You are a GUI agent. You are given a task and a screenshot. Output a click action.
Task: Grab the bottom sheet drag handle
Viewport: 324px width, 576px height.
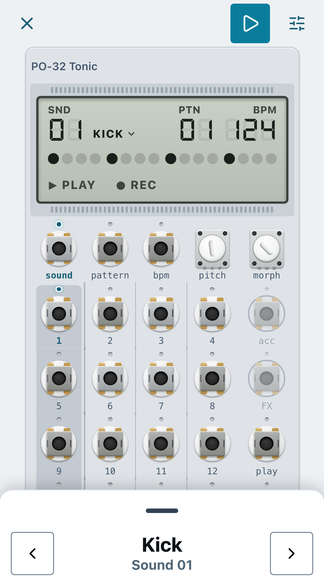point(162,511)
